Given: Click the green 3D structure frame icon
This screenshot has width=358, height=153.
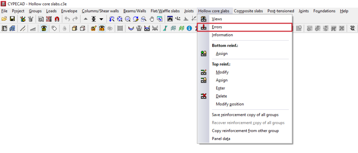Looking at the screenshot, I should coord(181,28).
